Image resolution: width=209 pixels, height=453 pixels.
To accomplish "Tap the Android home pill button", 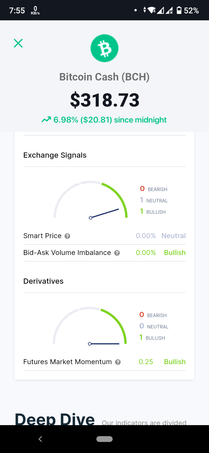I will (x=105, y=439).
